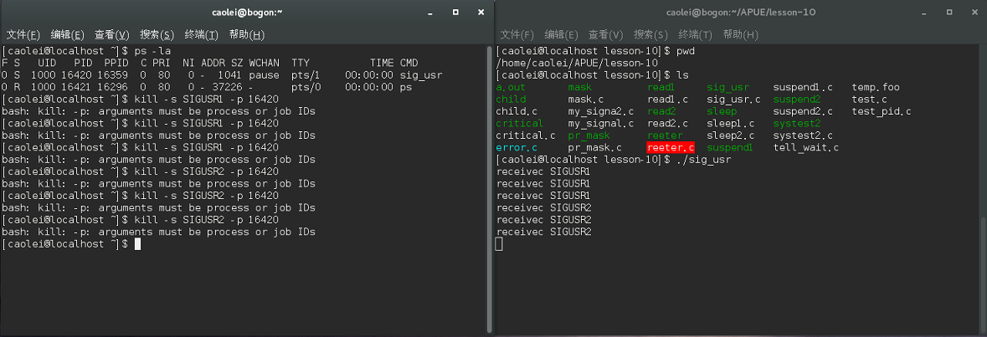The width and height of the screenshot is (987, 337).
Task: Click the 'systest2.c' file name
Action: pos(803,135)
